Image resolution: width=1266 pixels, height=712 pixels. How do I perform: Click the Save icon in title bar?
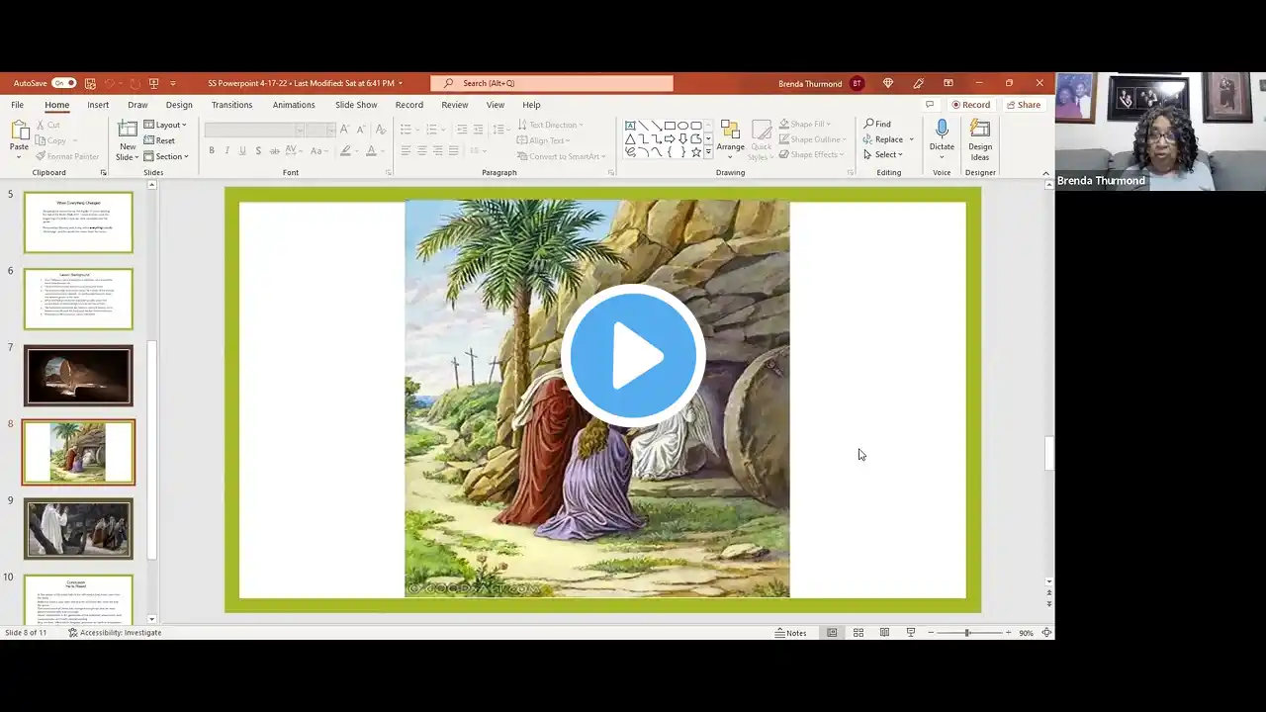point(90,83)
